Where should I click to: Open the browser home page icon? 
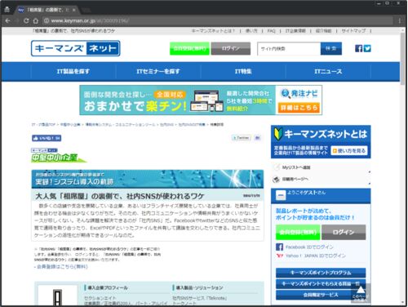(36, 20)
